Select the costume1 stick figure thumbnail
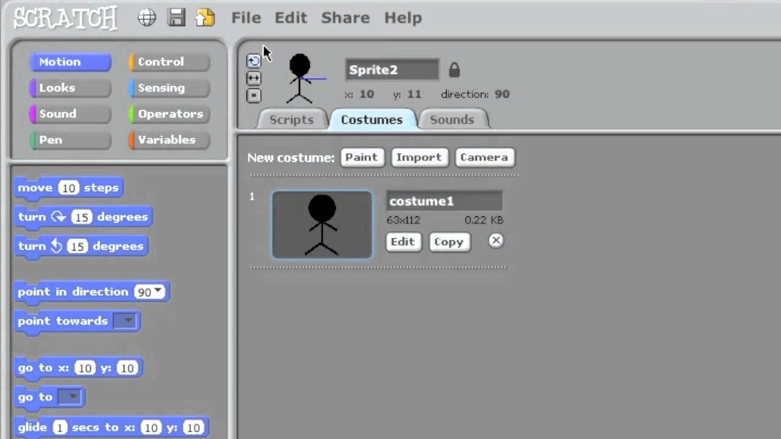781x439 pixels. (322, 225)
